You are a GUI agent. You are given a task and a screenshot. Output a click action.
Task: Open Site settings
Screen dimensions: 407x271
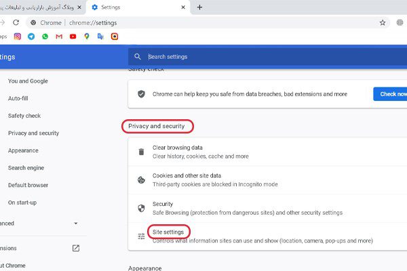pyautogui.click(x=267, y=236)
